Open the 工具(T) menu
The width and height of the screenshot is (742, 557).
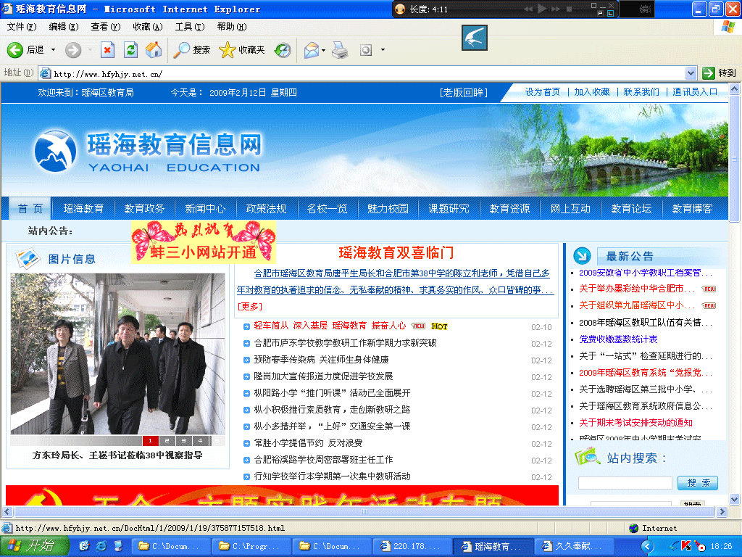pos(189,27)
